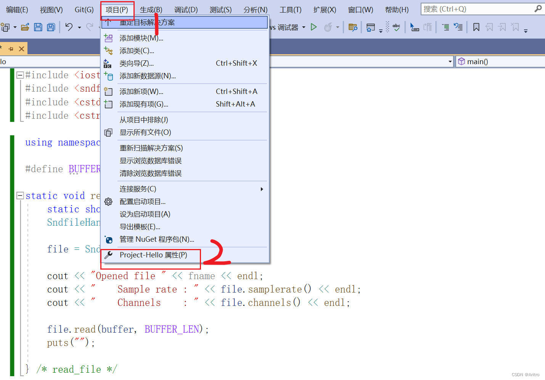Select 导出模板(E)... menu item
Screen dimensions: 545x380
pos(185,227)
